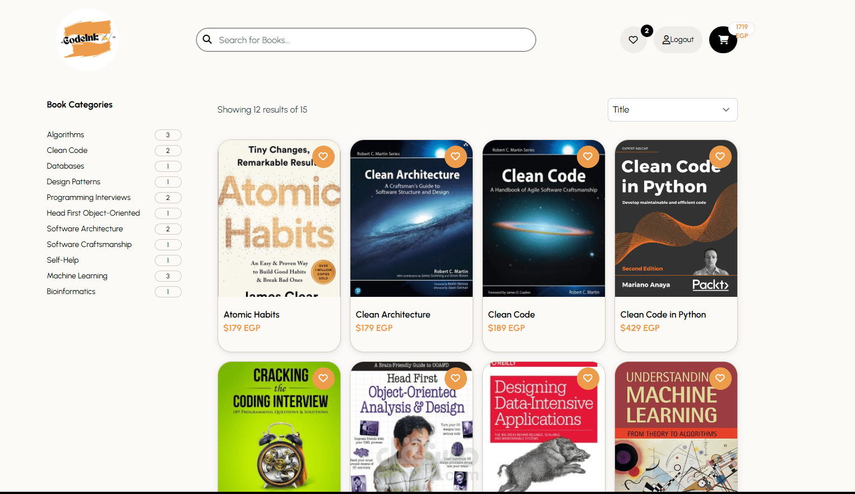
Task: Favorite Head First Object-Oriented book
Action: (456, 379)
